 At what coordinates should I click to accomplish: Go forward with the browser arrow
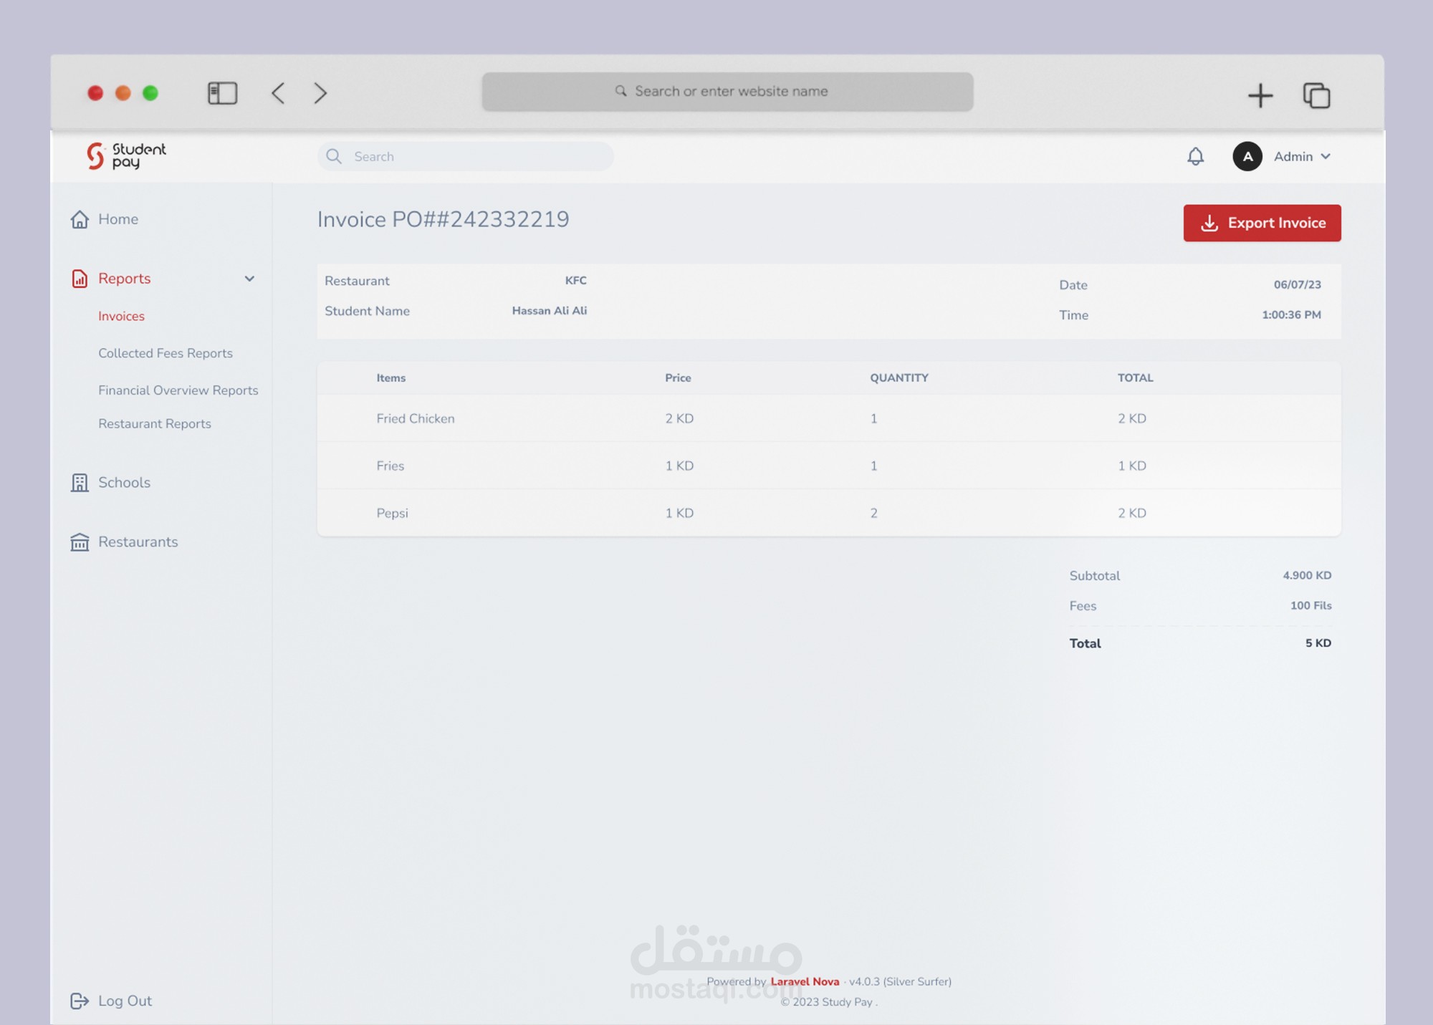coord(320,93)
